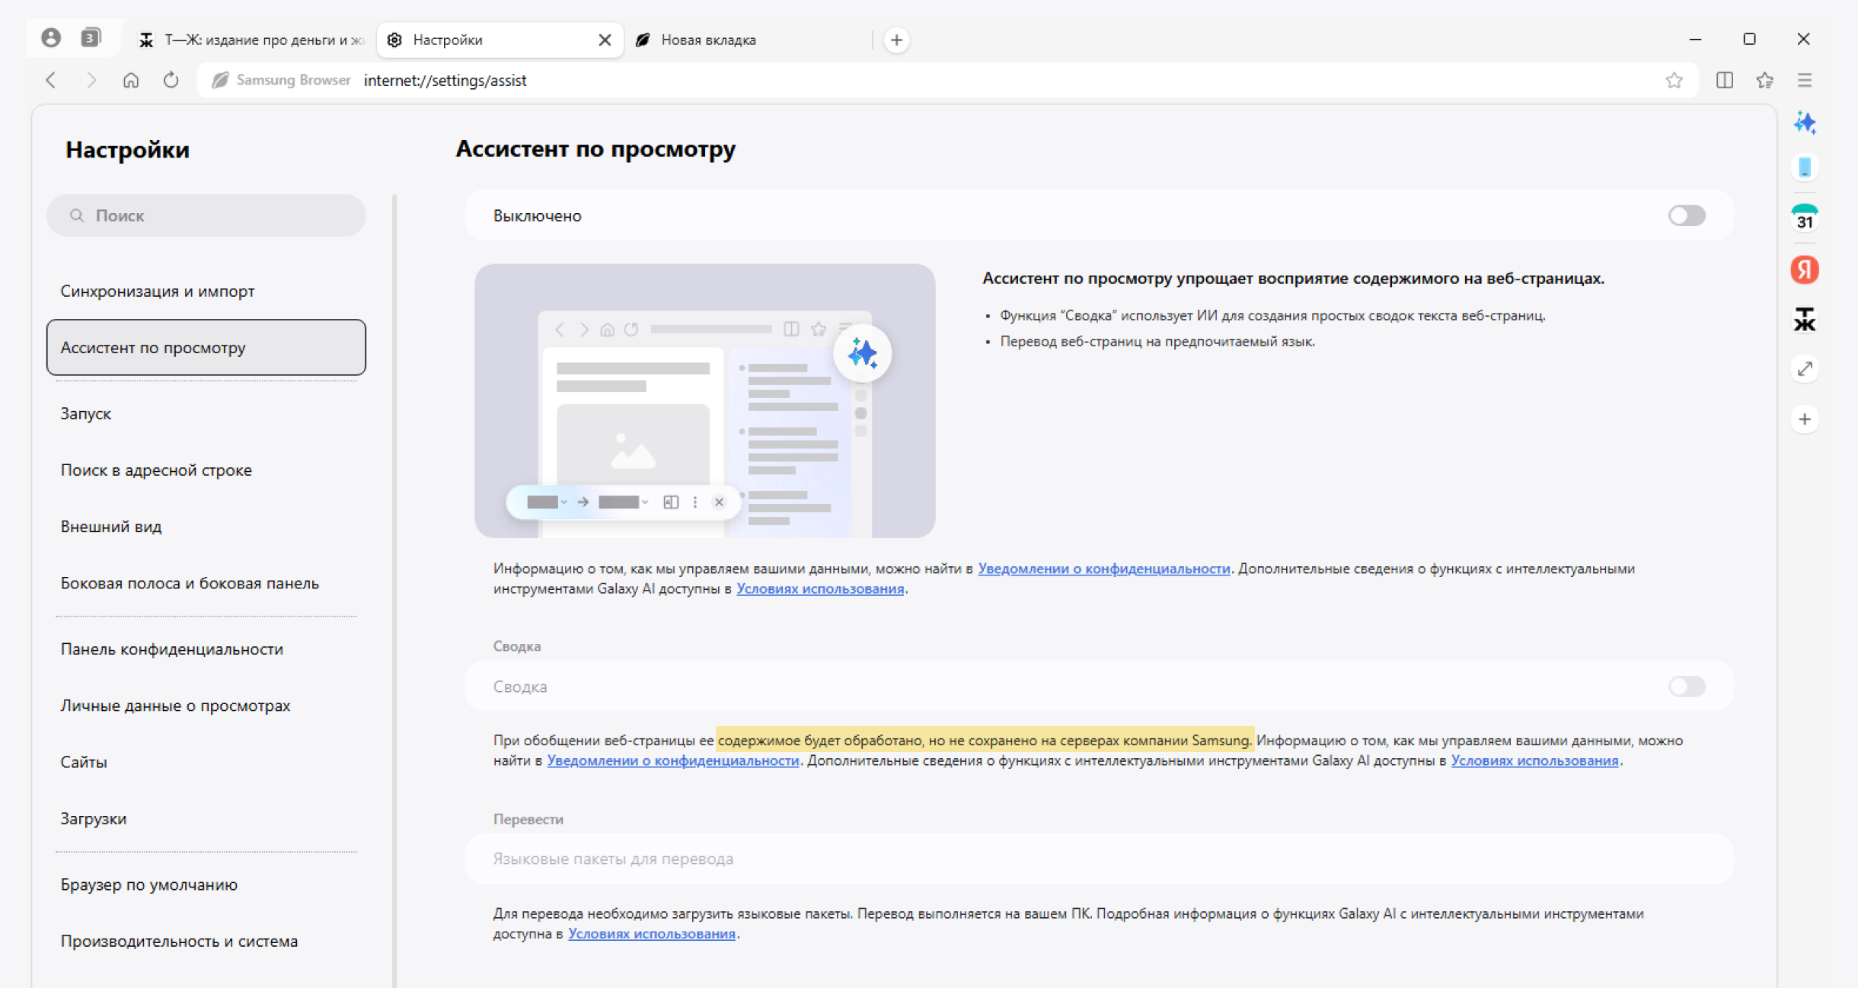Click the Сводка section label above the switch
The height and width of the screenshot is (988, 1858).
[x=517, y=646]
